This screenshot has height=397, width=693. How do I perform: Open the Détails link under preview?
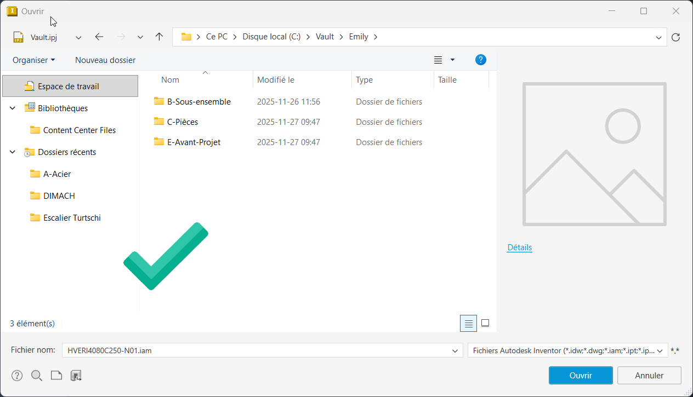tap(519, 248)
